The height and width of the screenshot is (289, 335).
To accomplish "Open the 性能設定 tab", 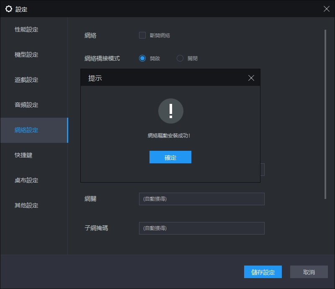I will click(x=26, y=30).
